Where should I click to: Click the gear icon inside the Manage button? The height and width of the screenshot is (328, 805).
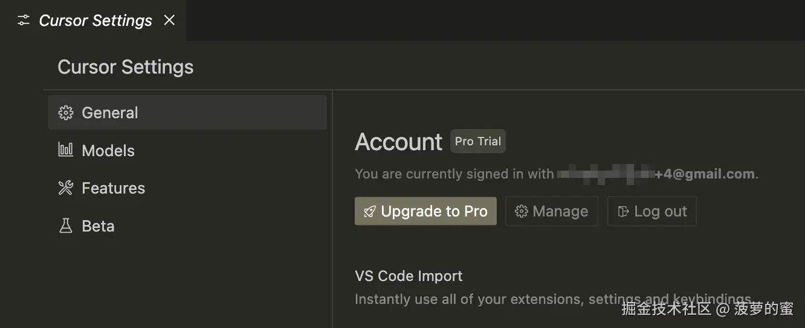[521, 212]
